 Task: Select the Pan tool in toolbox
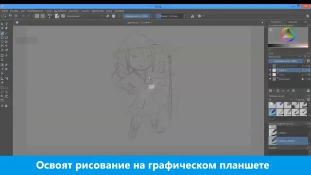pyautogui.click(x=6, y=106)
